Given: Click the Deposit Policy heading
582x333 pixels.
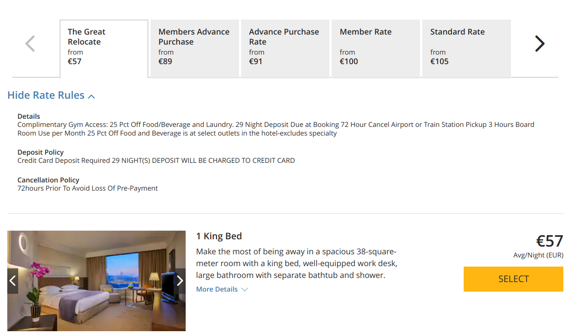Looking at the screenshot, I should tap(40, 152).
